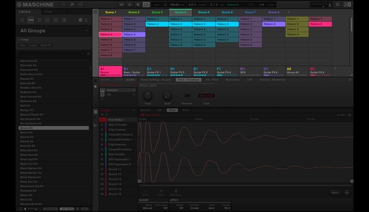The image size is (369, 212).
Task: Open the browser search magnifier icon
Action: click(x=72, y=4)
